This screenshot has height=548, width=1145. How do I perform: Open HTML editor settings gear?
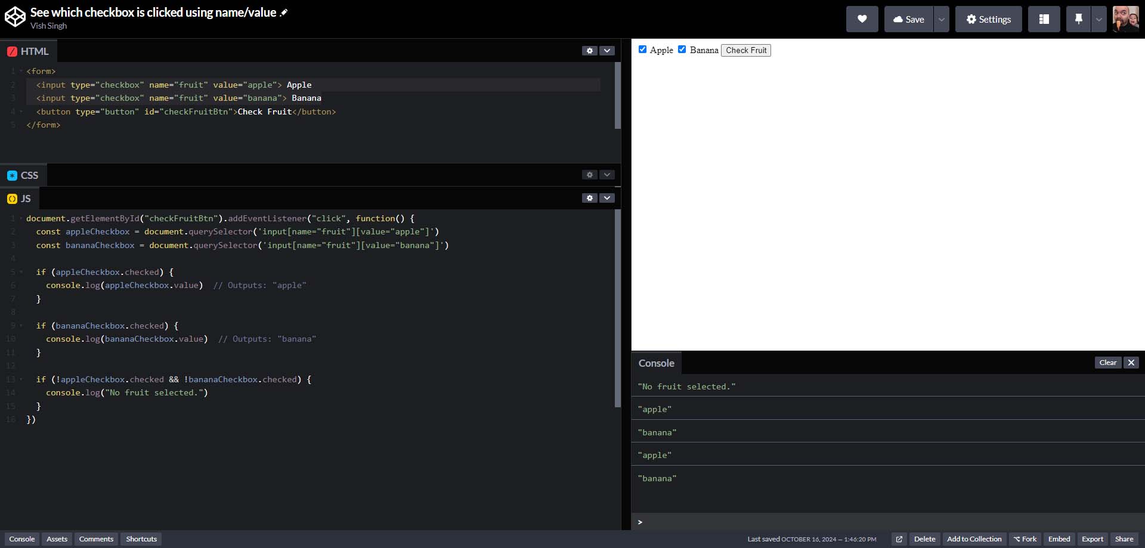589,51
